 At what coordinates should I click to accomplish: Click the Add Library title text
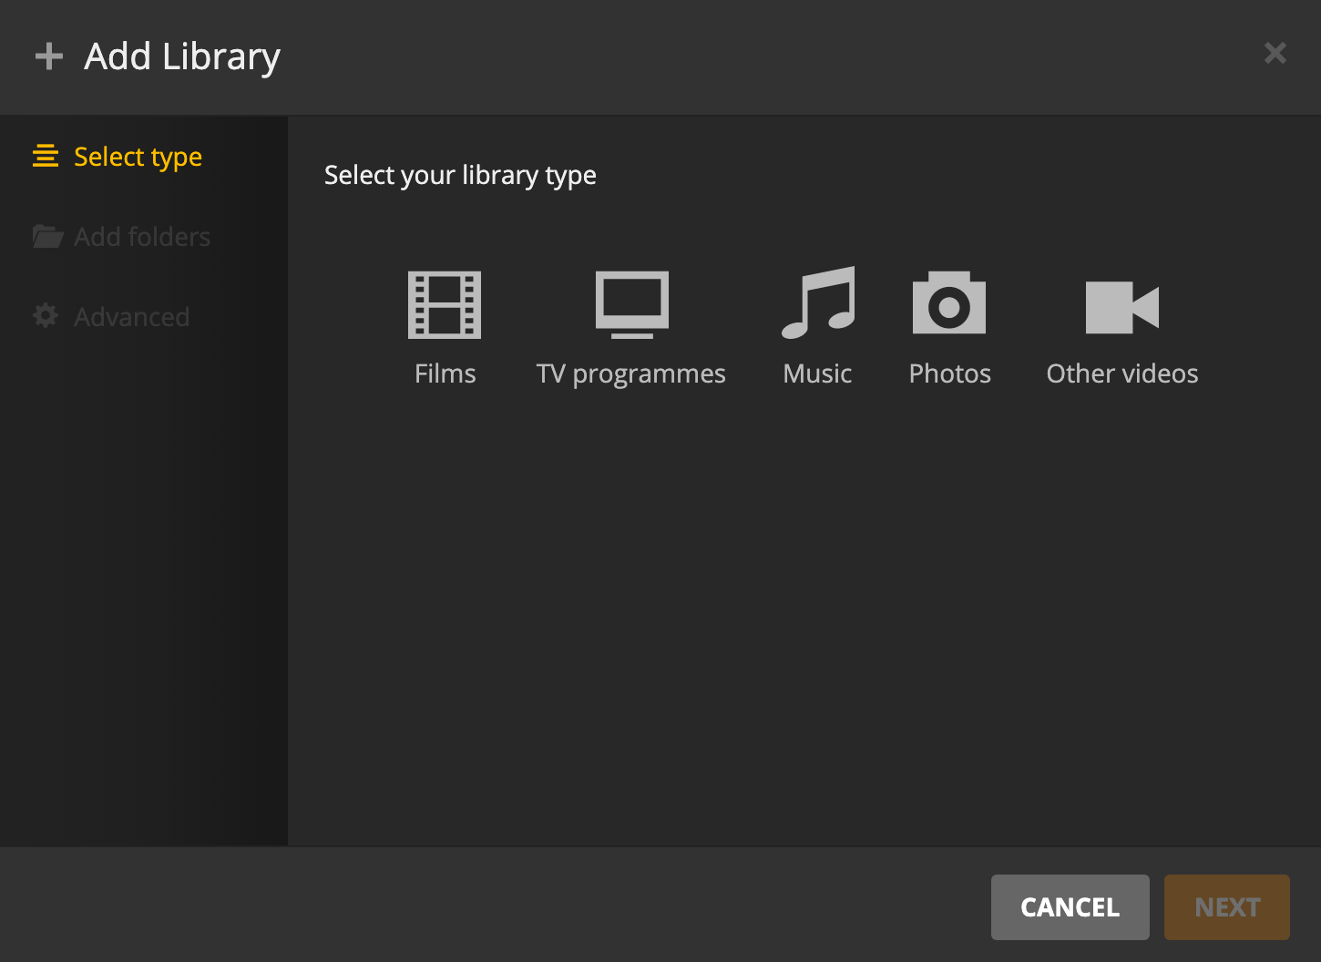tap(181, 56)
